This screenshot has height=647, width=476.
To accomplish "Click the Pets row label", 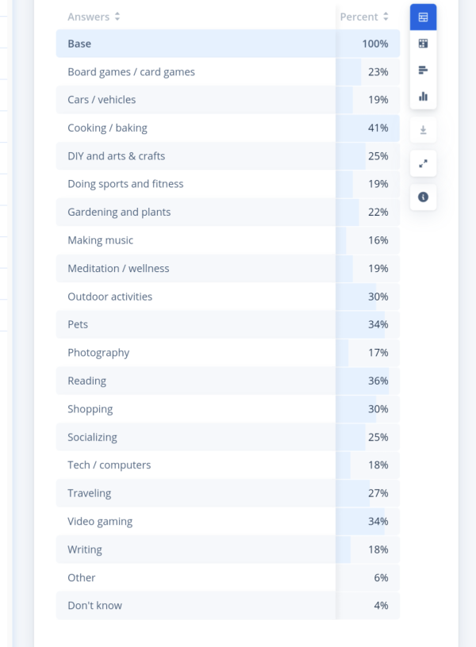I will [78, 324].
